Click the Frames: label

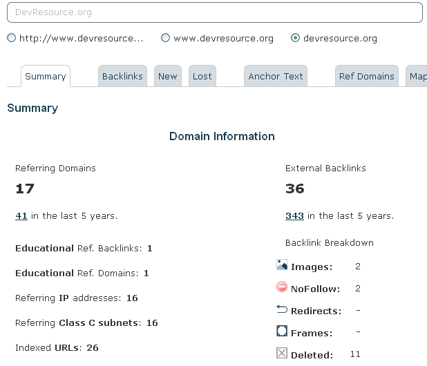312,333
